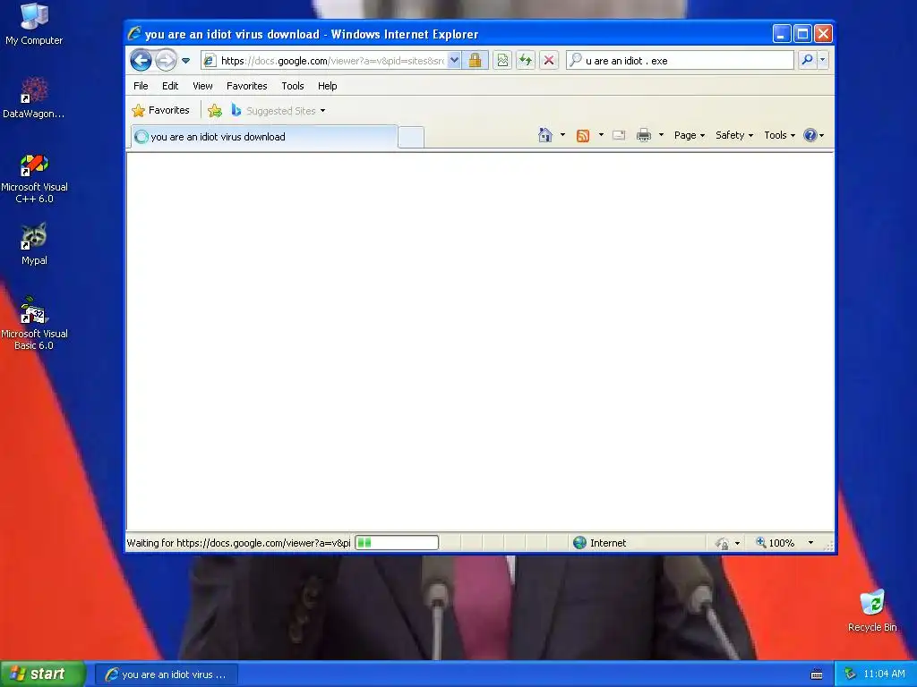This screenshot has height=687, width=917.
Task: Click the Recycle Bin desktop icon
Action: (x=872, y=611)
